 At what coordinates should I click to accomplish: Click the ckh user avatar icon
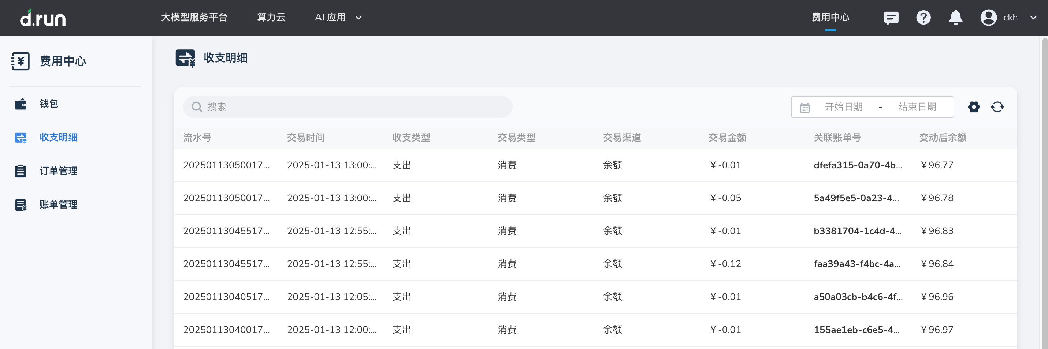click(988, 18)
